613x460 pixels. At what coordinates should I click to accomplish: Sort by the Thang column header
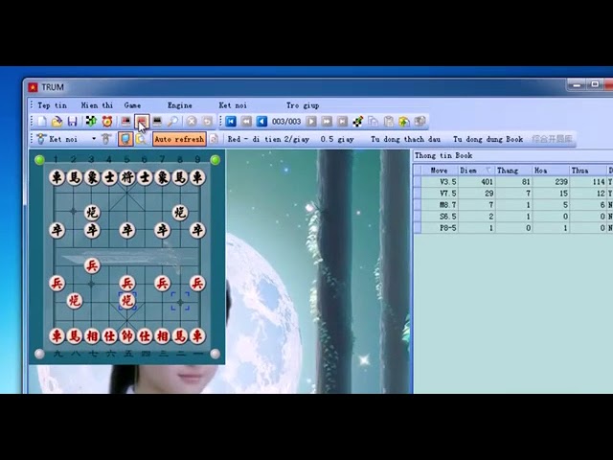[x=513, y=171]
